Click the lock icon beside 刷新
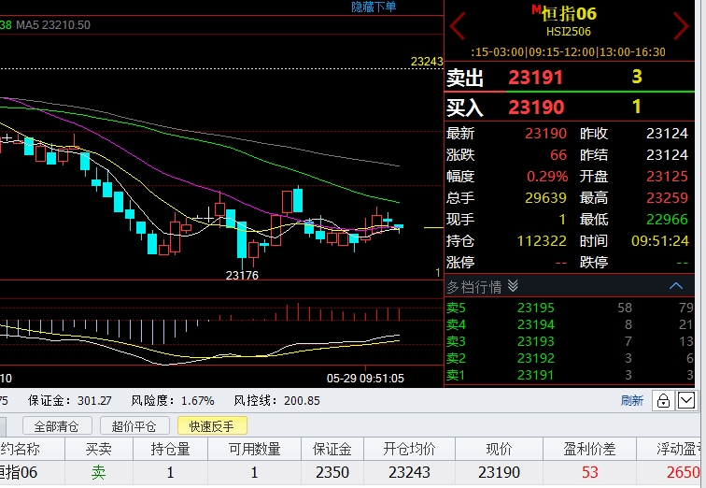 coord(663,400)
